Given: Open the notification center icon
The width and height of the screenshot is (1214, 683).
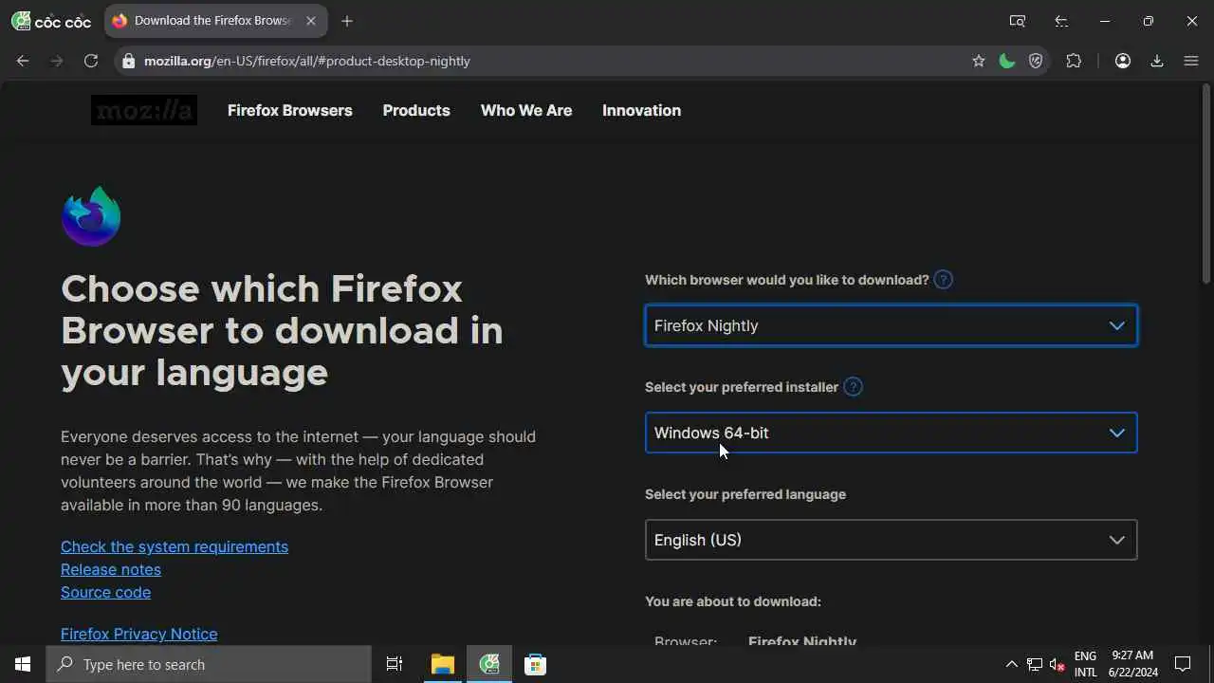Looking at the screenshot, I should [x=1183, y=664].
